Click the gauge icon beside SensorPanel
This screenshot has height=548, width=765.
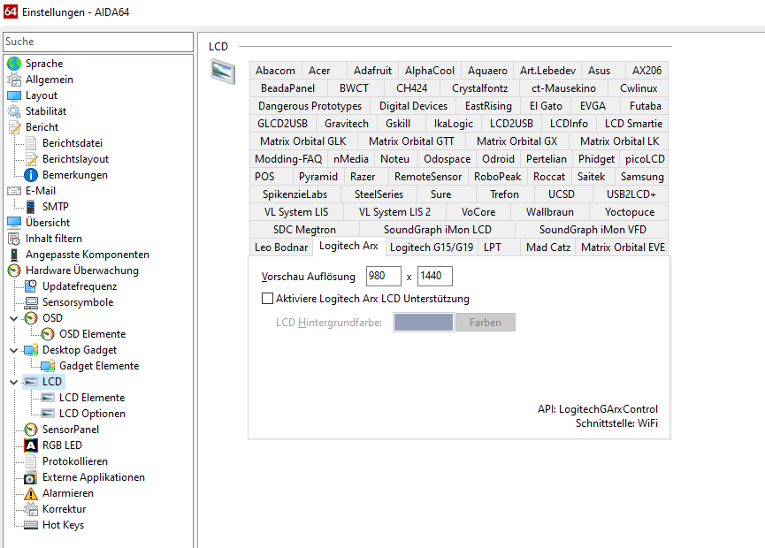coord(31,430)
